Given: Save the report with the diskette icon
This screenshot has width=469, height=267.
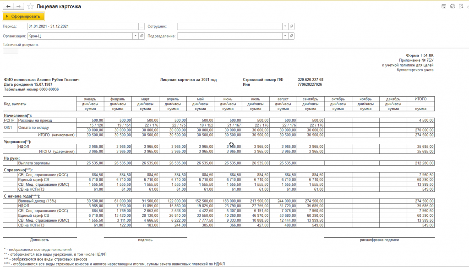Looking at the screenshot, I should pos(444,6).
